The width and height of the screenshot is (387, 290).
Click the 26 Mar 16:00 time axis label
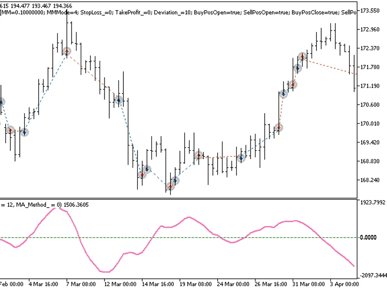pyautogui.click(x=271, y=284)
